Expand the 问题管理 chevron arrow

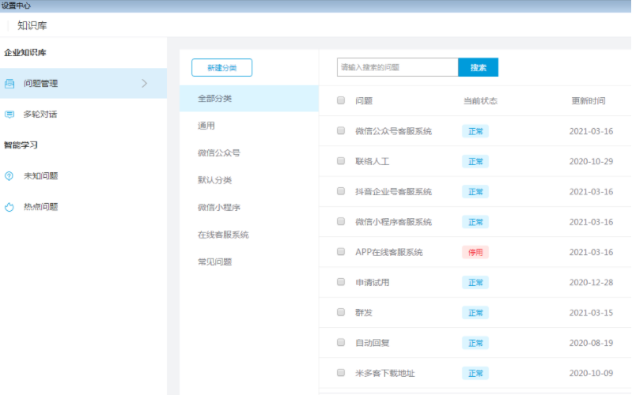pyautogui.click(x=144, y=83)
